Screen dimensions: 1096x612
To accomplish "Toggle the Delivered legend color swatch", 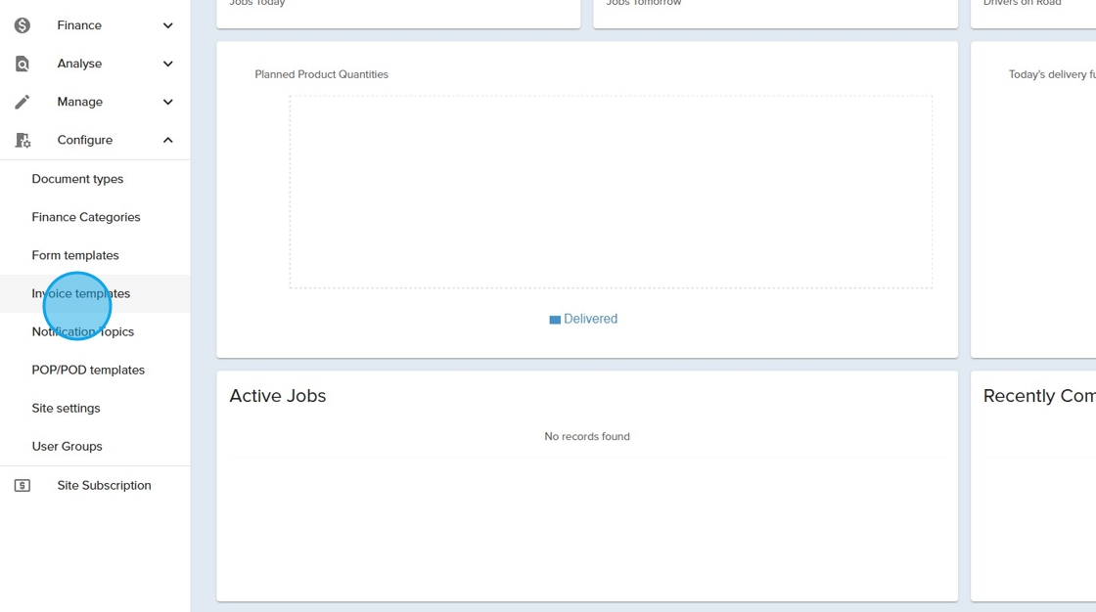I will (555, 320).
